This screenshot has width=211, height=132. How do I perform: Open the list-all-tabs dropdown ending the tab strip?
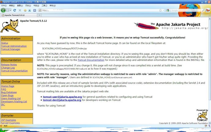point(210,15)
